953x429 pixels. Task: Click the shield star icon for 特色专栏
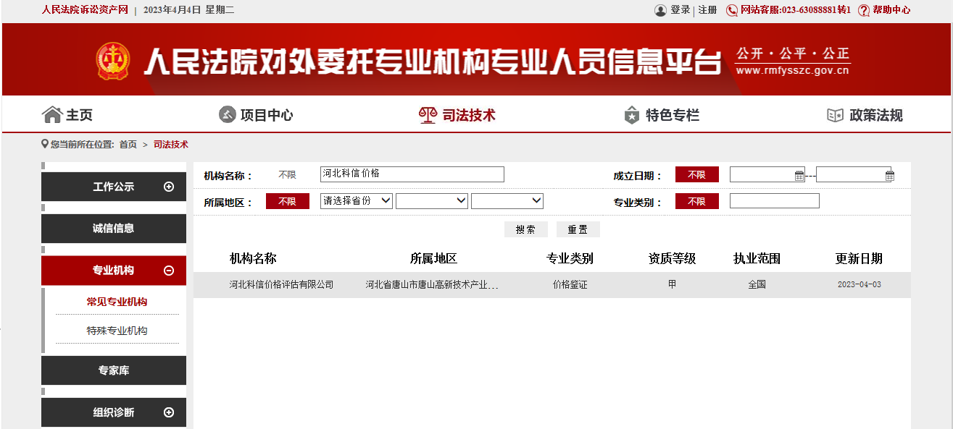click(x=632, y=115)
